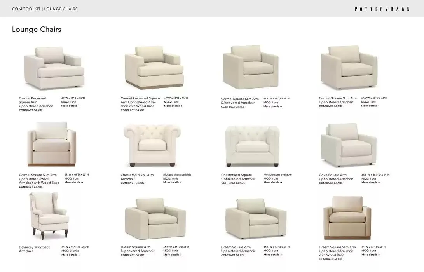Image resolution: width=424 pixels, height=272 pixels.
Task: Open More details for Delancey Wingback Armchair
Action: [x=70, y=255]
